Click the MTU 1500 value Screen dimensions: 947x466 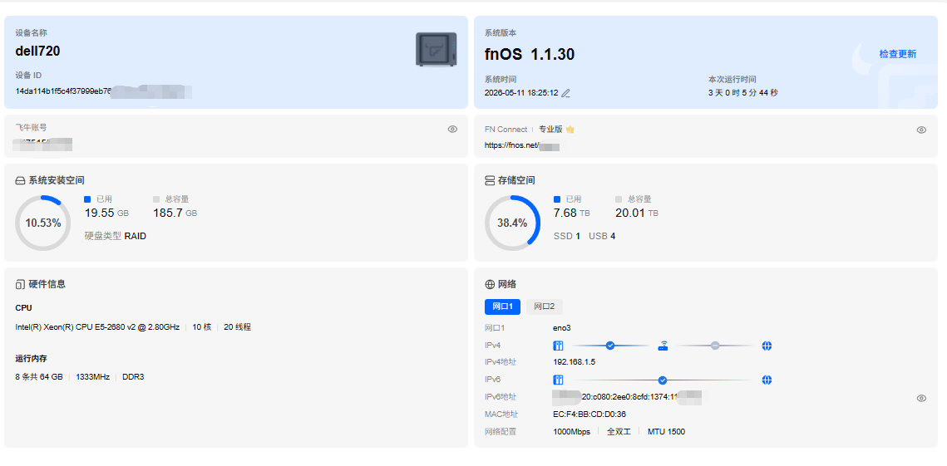tap(666, 432)
